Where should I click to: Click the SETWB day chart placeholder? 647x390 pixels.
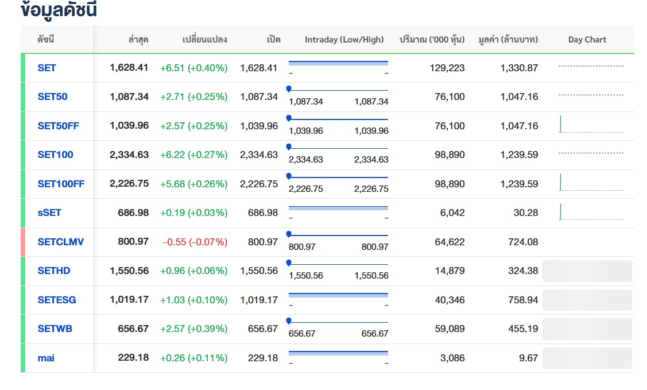tap(587, 329)
